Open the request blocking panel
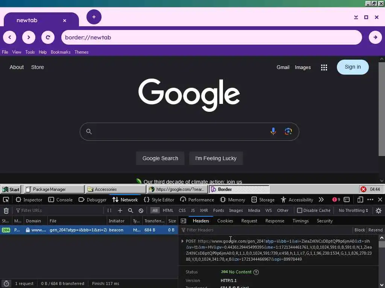385x288 pixels. point(141,210)
